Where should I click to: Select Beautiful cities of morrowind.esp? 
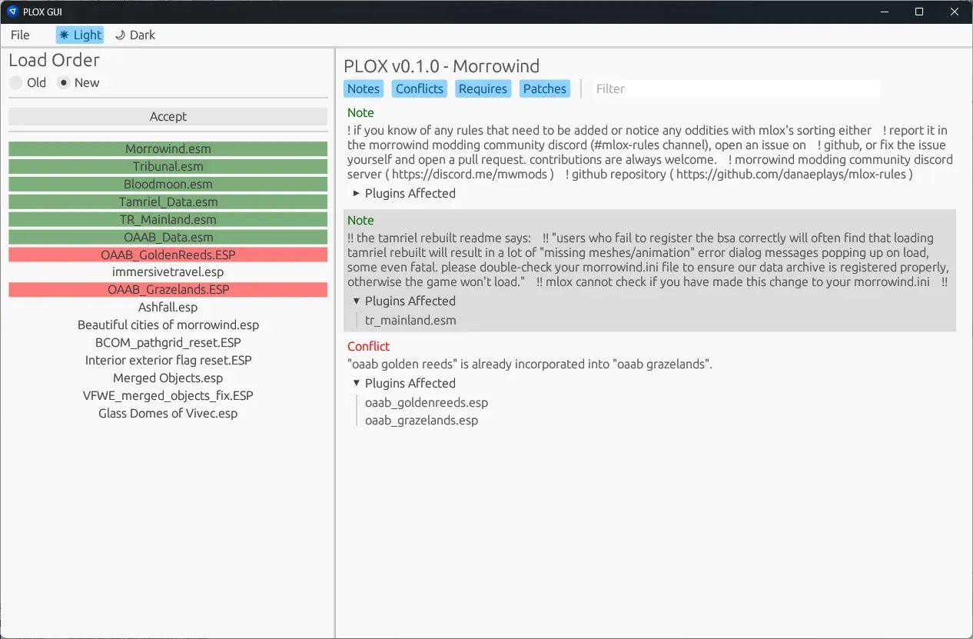[168, 324]
